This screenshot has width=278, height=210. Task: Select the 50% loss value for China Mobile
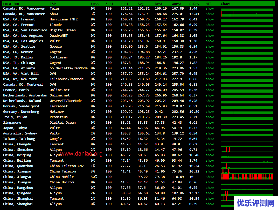click(94, 177)
